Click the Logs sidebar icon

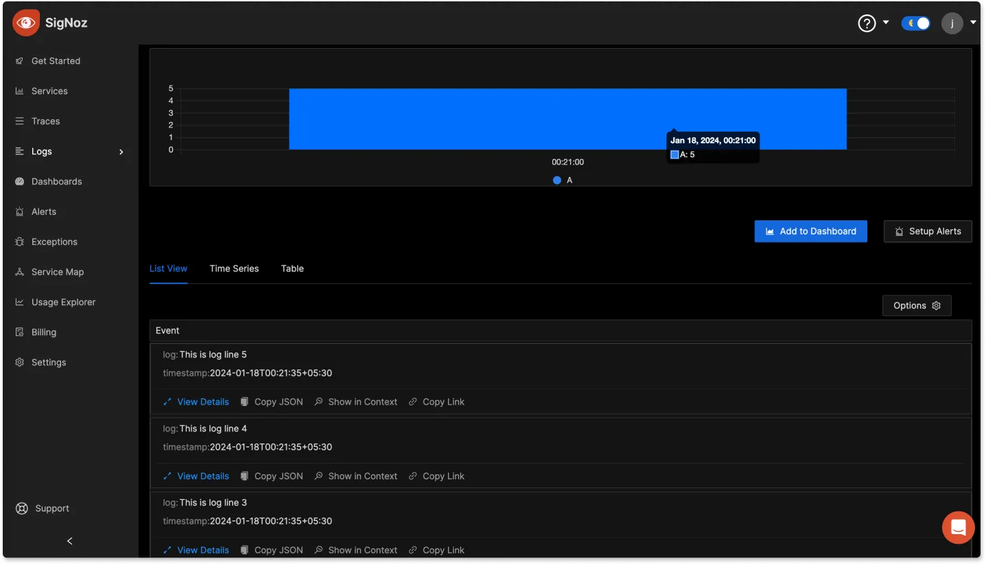click(x=19, y=152)
